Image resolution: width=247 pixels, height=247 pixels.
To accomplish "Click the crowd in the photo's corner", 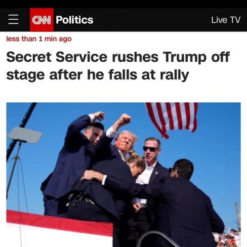I will (227, 238).
